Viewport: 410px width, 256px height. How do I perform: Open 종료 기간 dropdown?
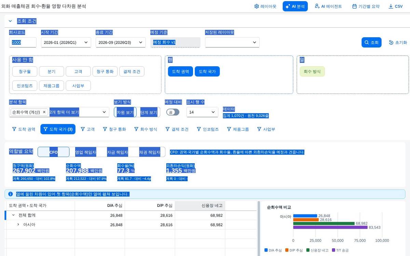121,42
